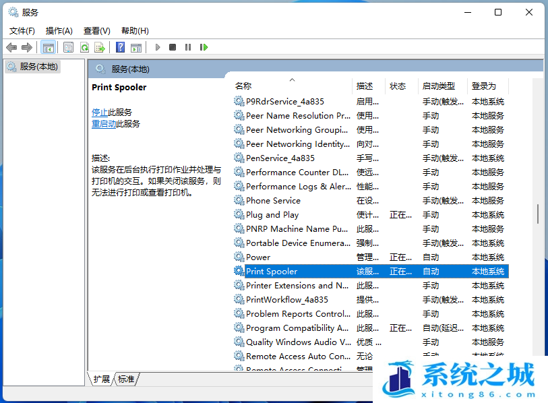Open Help via the blue question mark icon

120,47
